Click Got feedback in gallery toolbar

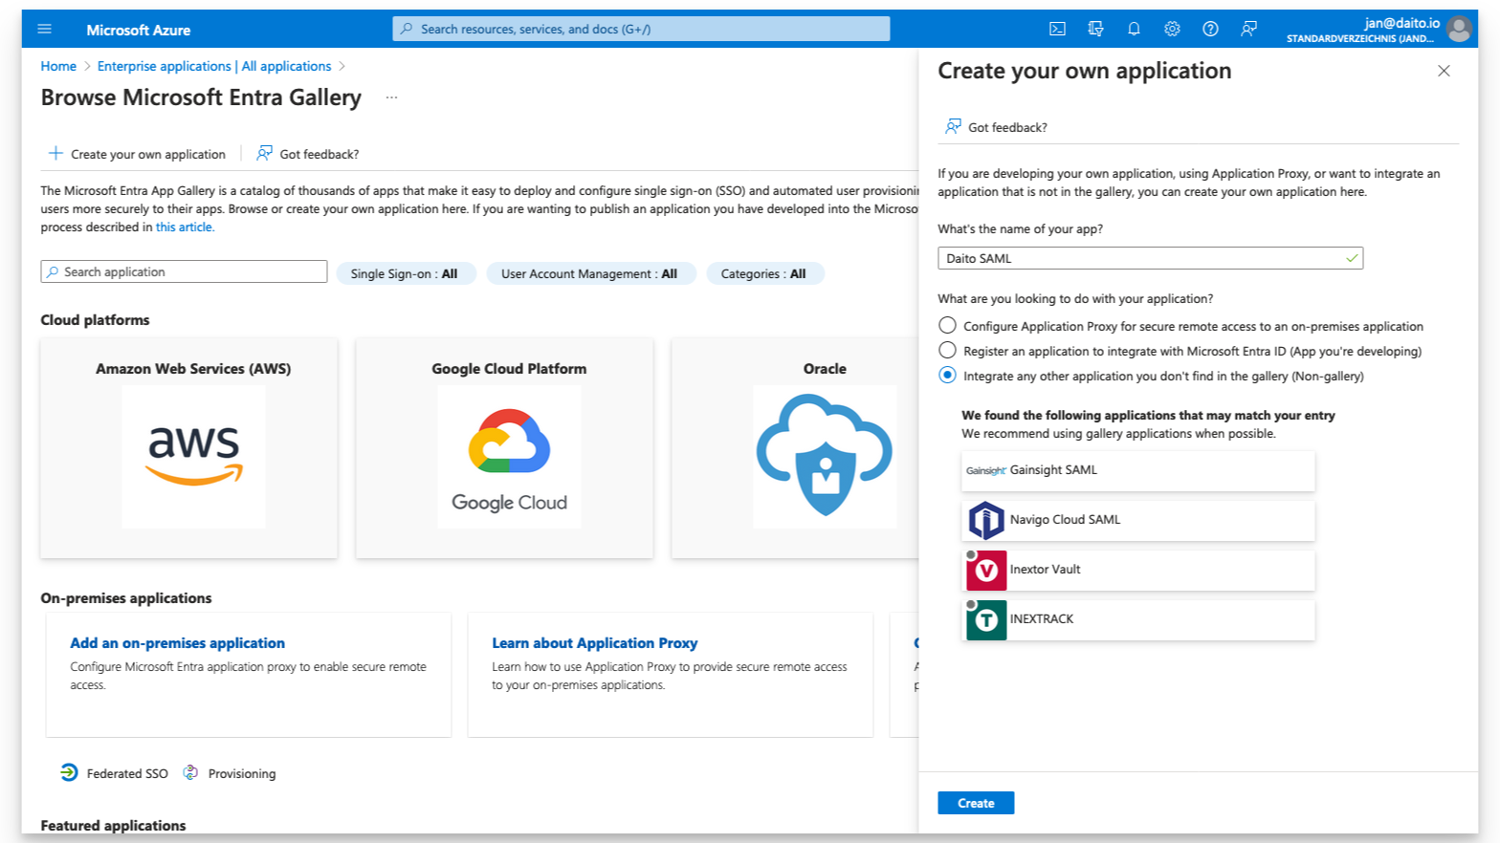click(308, 154)
